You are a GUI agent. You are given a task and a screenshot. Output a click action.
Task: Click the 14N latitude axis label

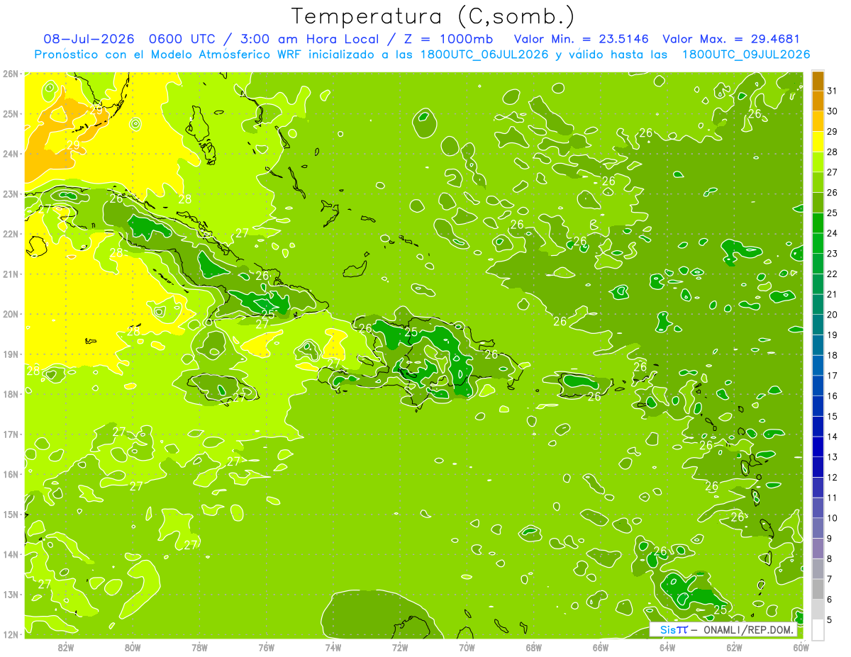[10, 554]
